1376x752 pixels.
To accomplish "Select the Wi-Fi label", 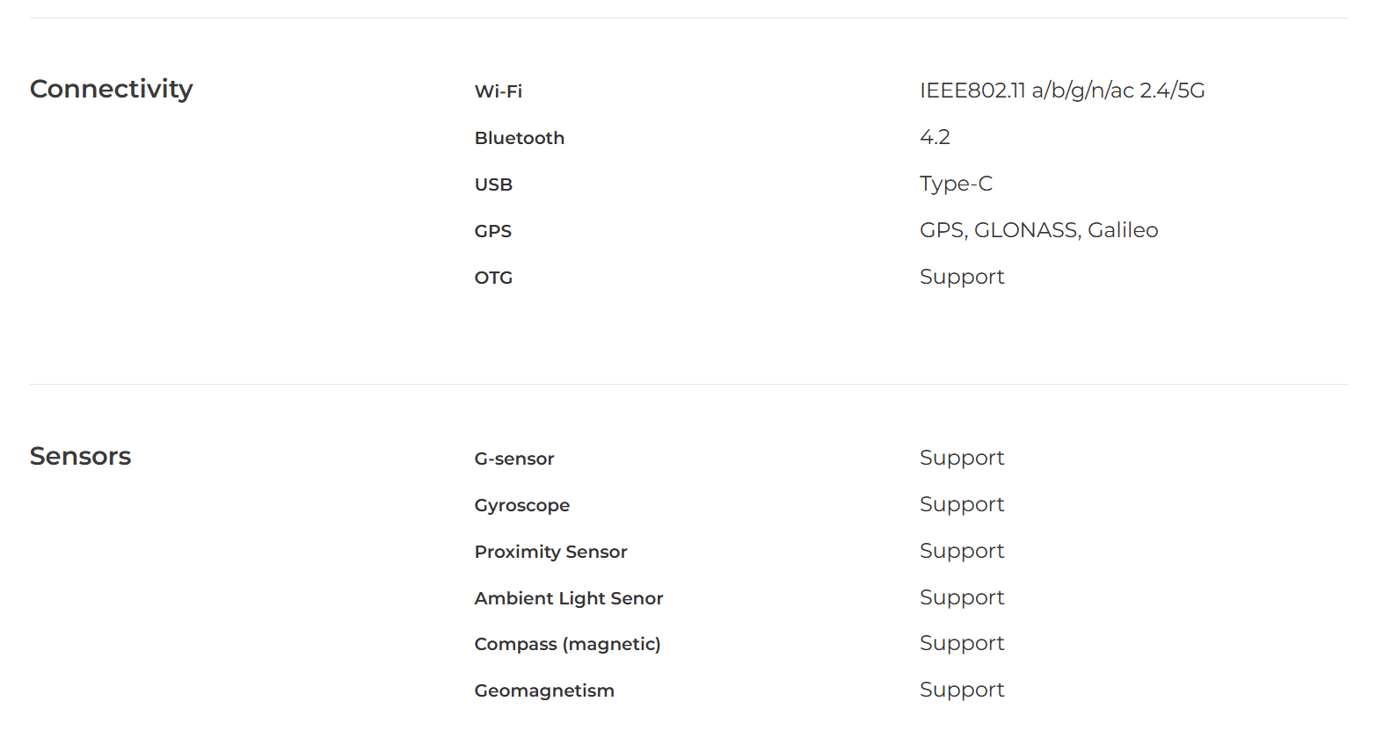I will click(x=499, y=91).
